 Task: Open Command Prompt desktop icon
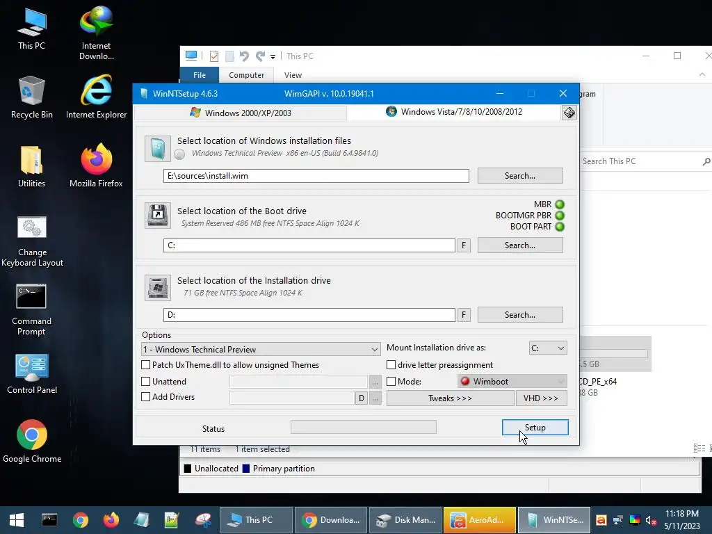coord(31,309)
